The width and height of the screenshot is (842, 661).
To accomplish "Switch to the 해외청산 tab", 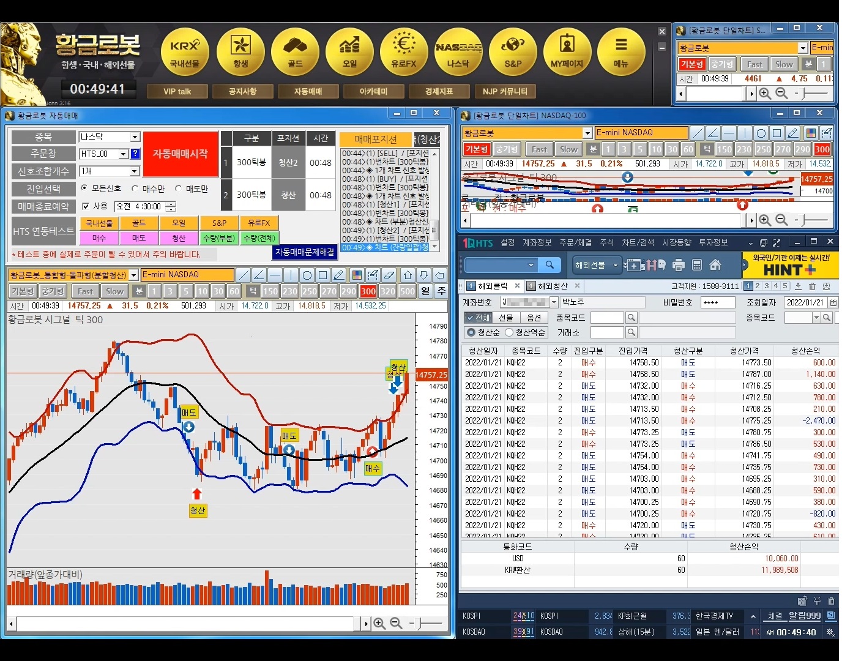I will pos(553,286).
